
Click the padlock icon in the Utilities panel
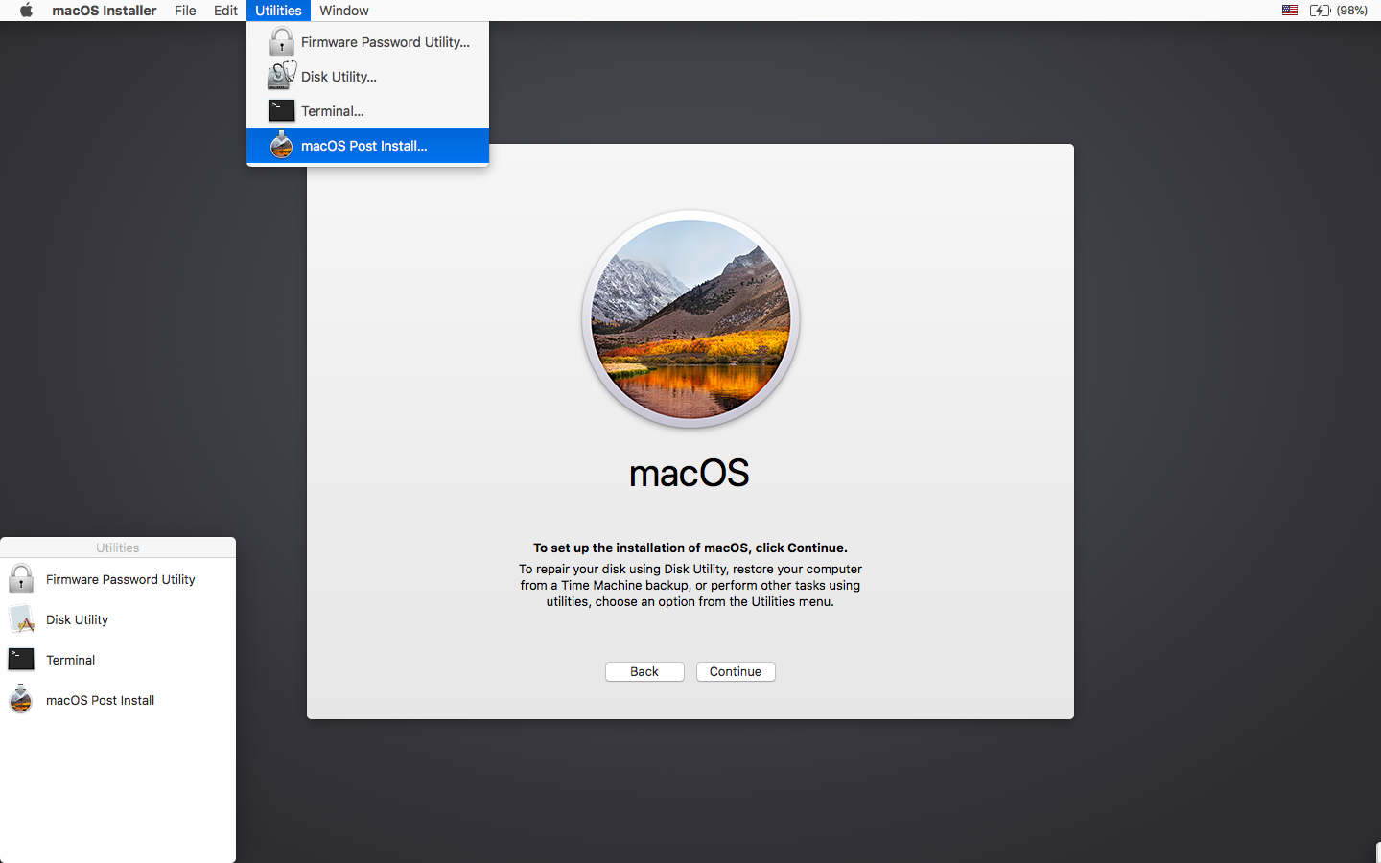click(x=20, y=578)
